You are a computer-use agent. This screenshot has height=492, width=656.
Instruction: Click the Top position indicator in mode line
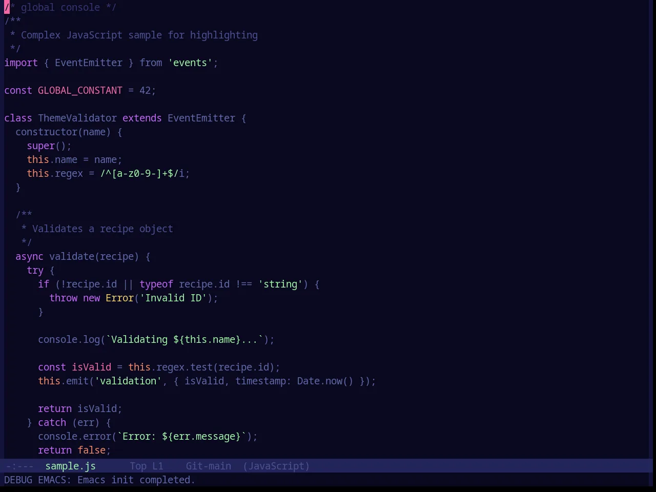pyautogui.click(x=138, y=466)
